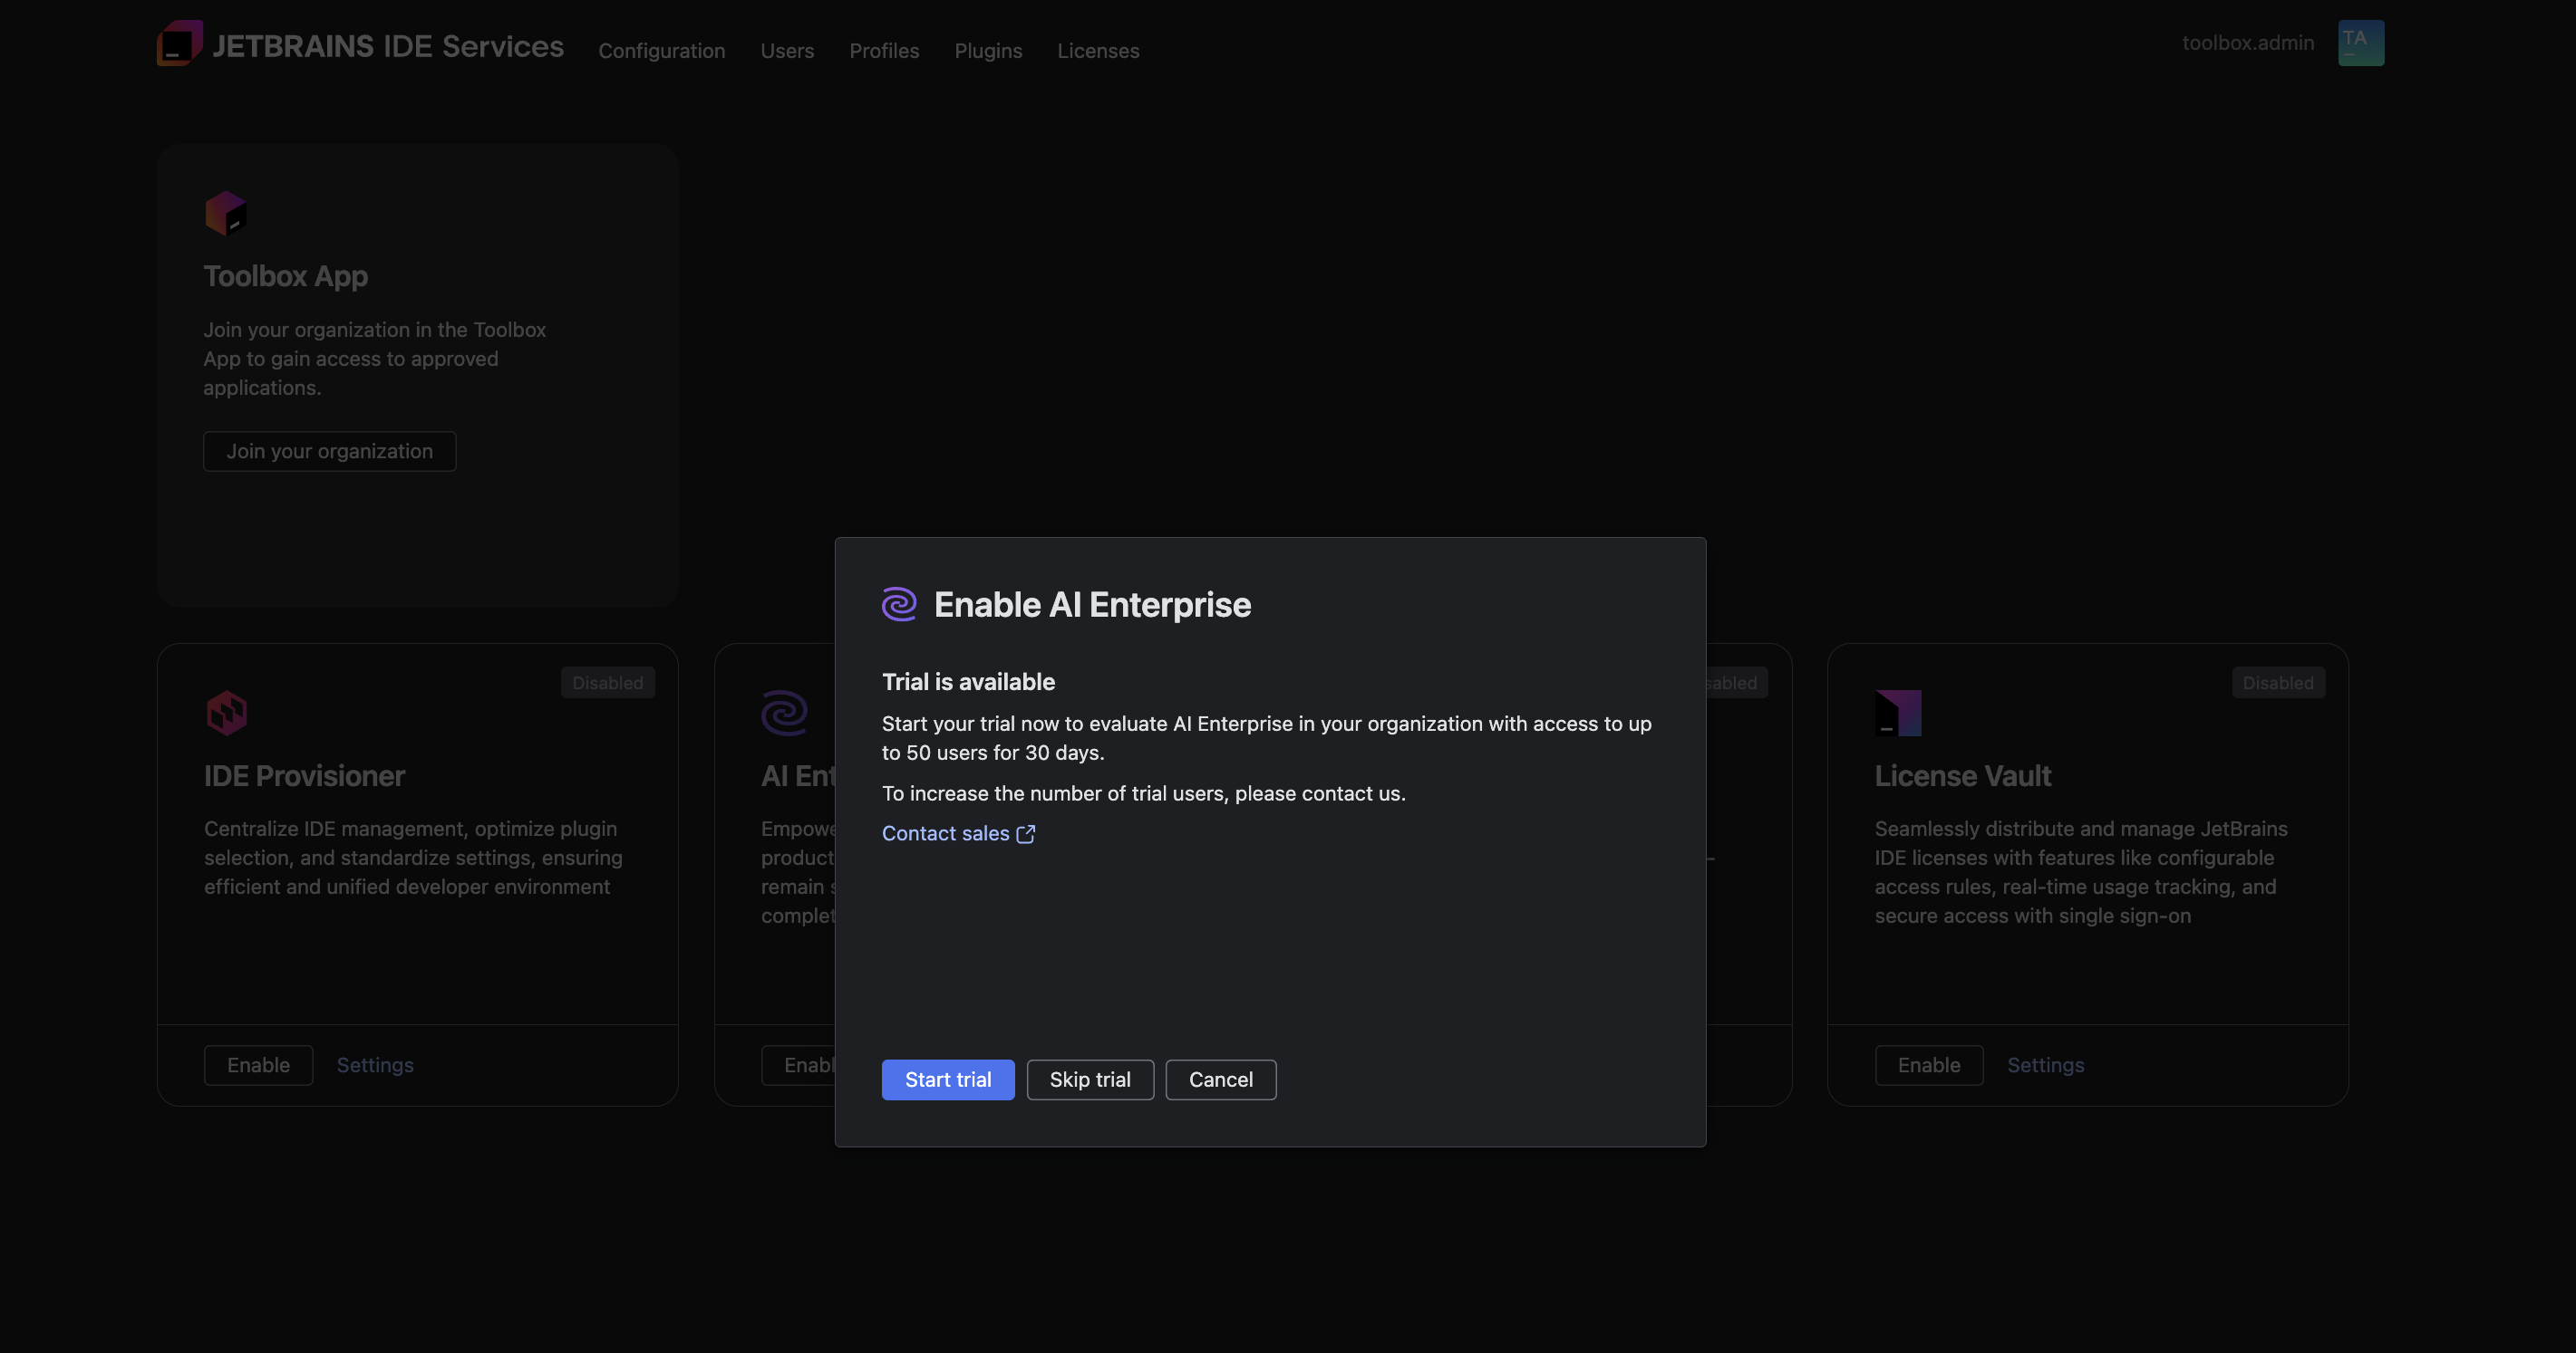This screenshot has height=1353, width=2576.
Task: Click the external link icon beside Contact sales
Action: tap(1026, 833)
